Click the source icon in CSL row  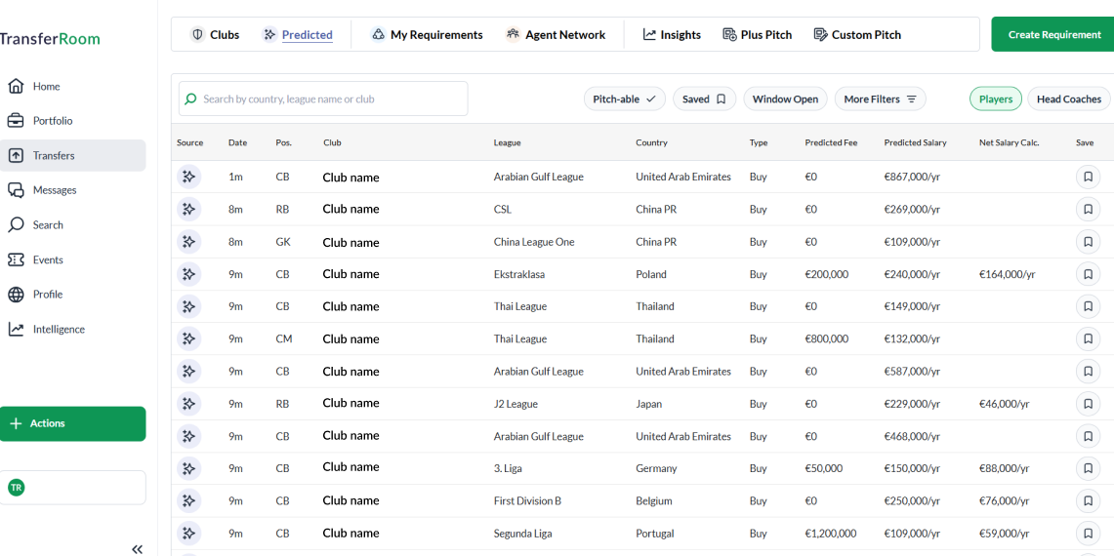pyautogui.click(x=188, y=209)
